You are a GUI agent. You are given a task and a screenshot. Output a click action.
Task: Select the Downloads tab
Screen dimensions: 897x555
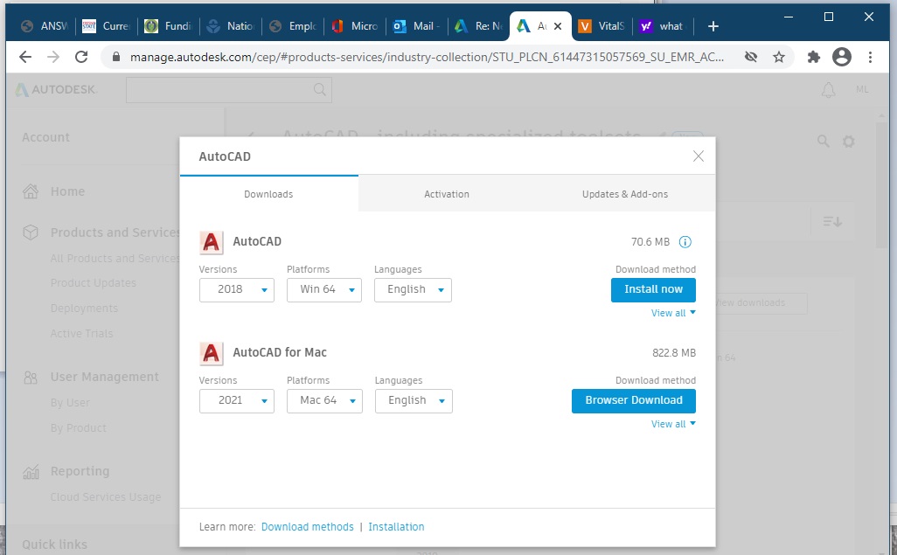point(268,194)
